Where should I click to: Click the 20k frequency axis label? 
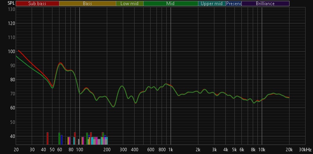pyautogui.click(x=289, y=150)
